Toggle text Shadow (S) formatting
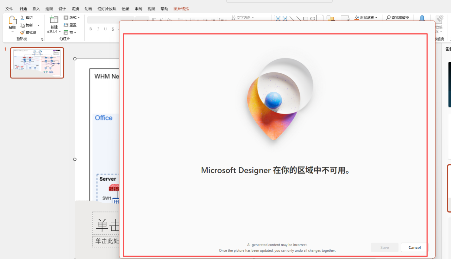Screen dimensions: 451x259 (113, 29)
